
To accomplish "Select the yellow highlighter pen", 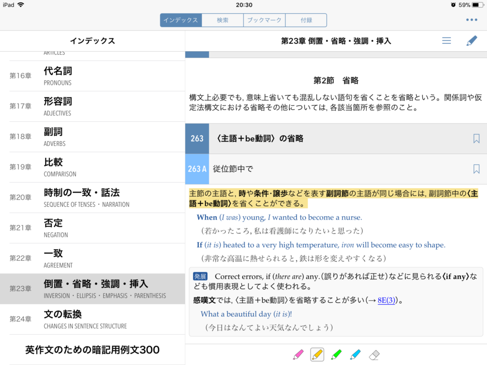I will [x=317, y=354].
